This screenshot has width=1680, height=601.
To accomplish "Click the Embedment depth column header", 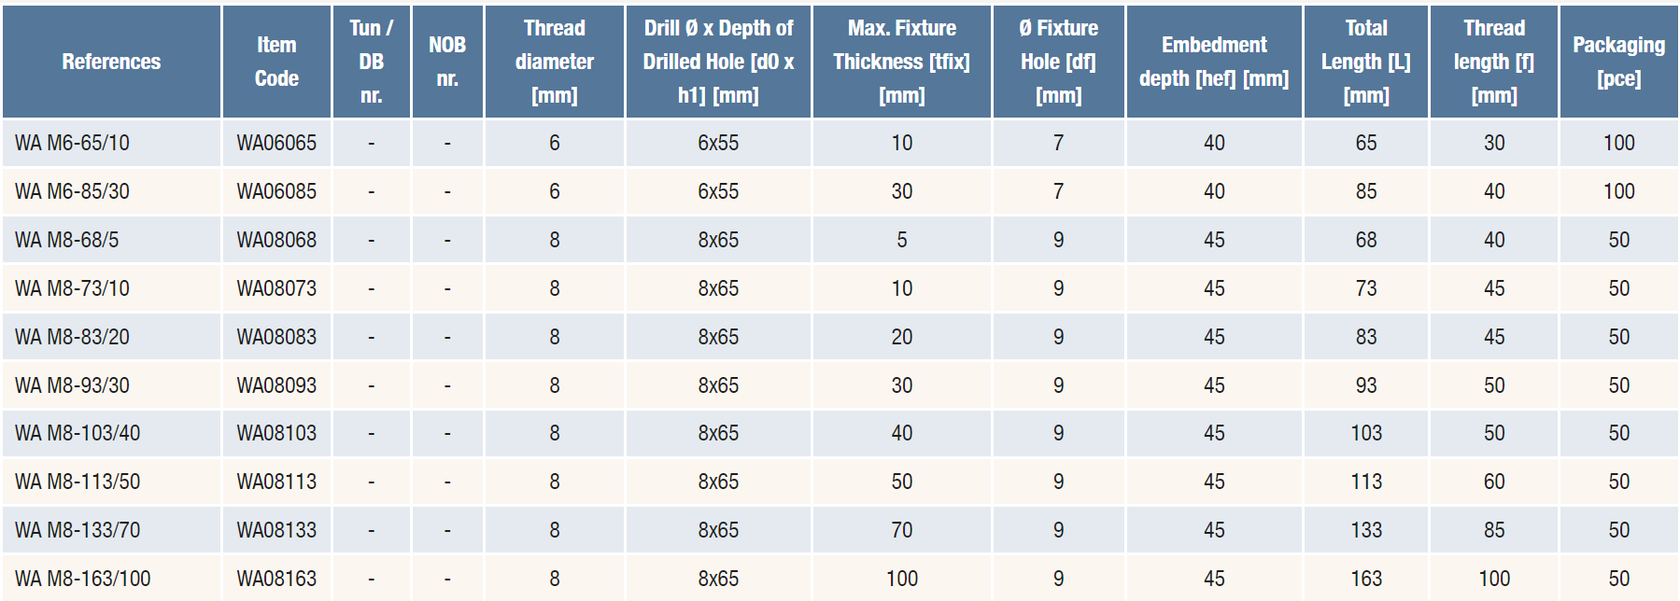I will click(1213, 62).
